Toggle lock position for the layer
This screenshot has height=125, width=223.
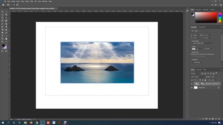(x=200, y=80)
